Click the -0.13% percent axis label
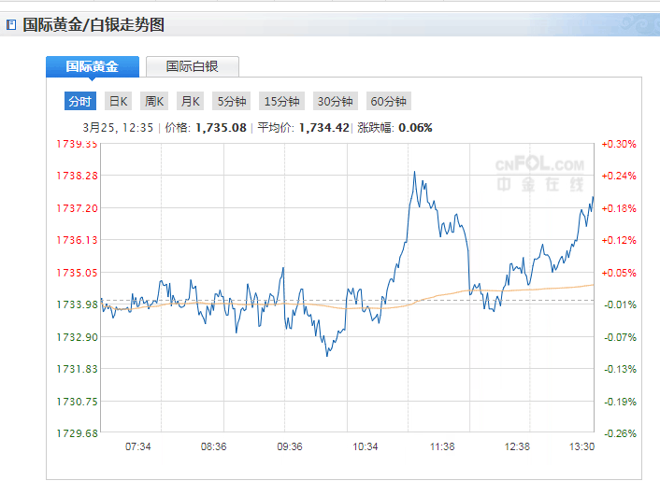This screenshot has height=481, width=660. [620, 369]
